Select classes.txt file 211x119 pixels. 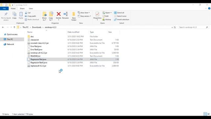tap(73, 40)
